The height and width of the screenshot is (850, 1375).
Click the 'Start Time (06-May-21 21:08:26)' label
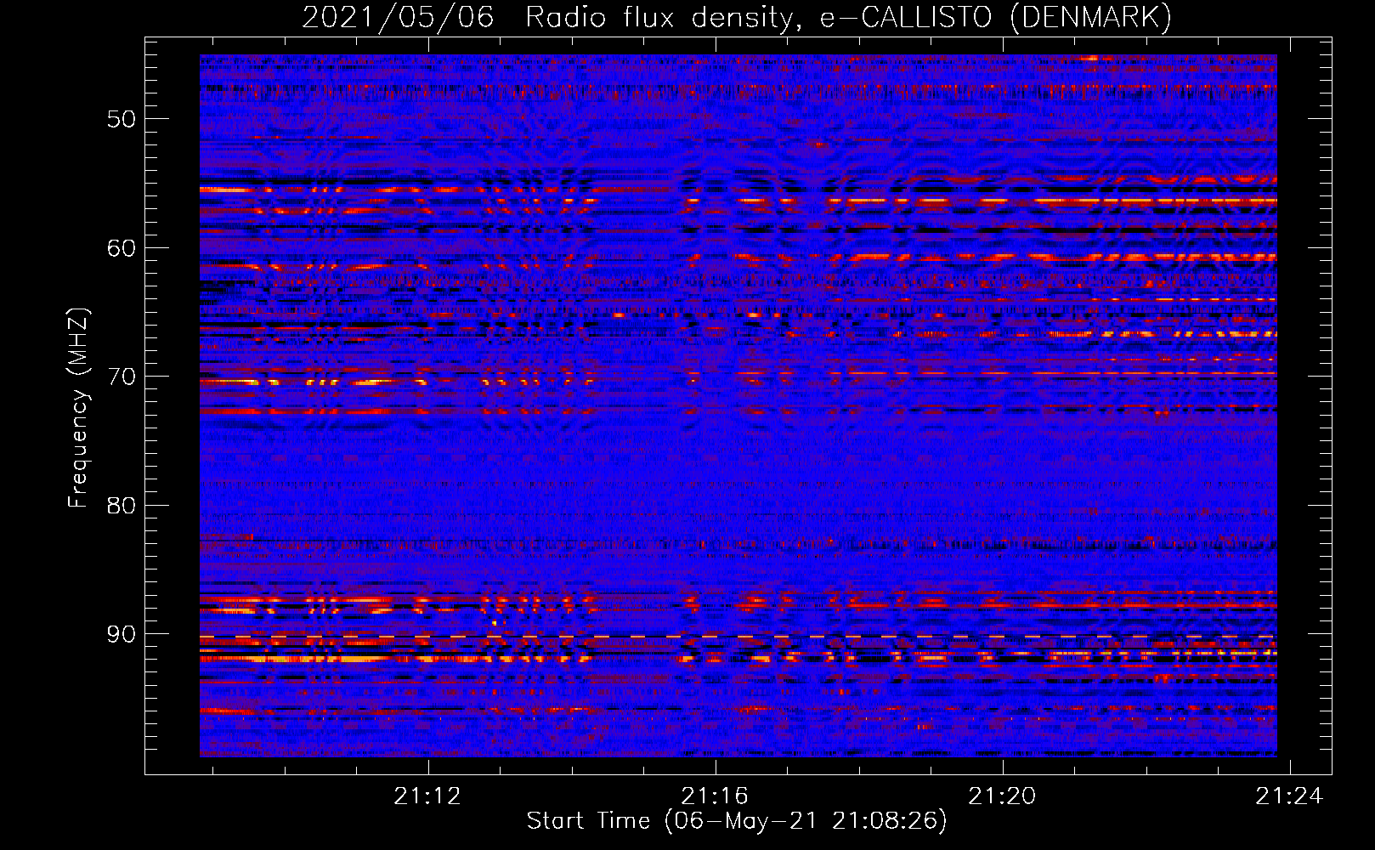coord(737,821)
